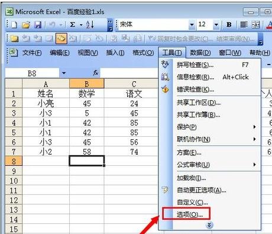Image resolution: width=272 pixels, height=234 pixels.
Task: Choose 选项(O) menu entry
Action: click(x=210, y=214)
